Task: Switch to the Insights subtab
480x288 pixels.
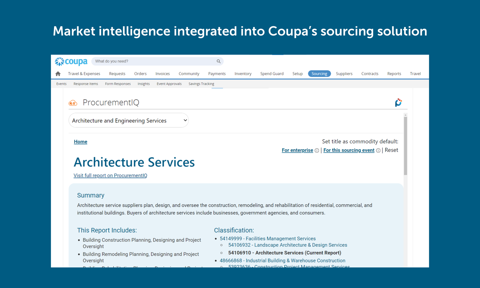Action: click(144, 84)
